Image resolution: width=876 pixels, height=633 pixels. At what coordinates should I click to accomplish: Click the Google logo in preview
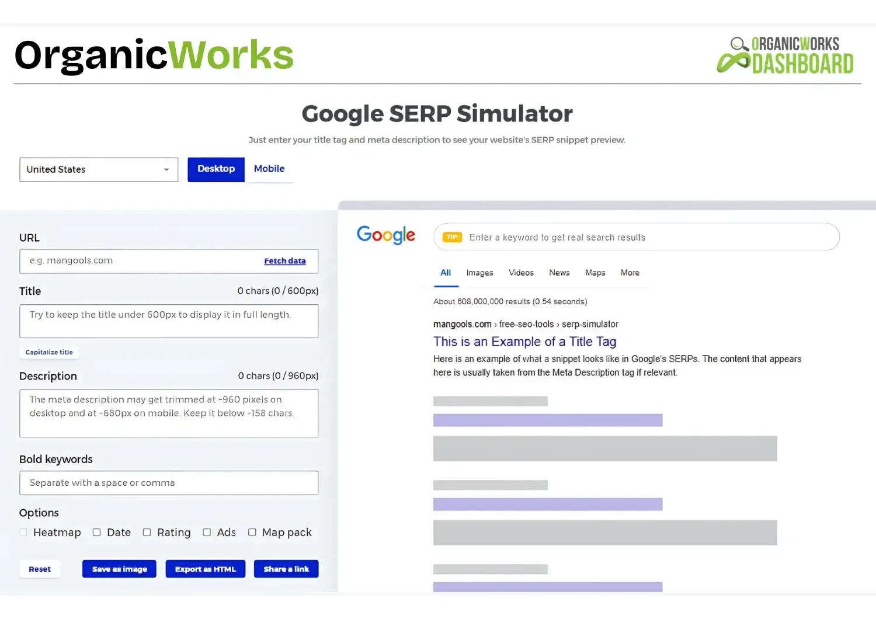386,235
